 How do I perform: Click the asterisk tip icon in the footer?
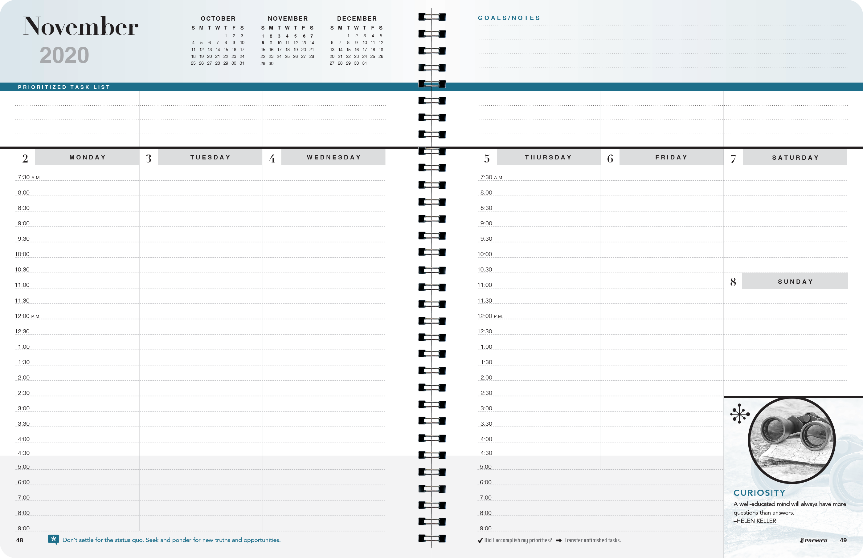tap(53, 540)
